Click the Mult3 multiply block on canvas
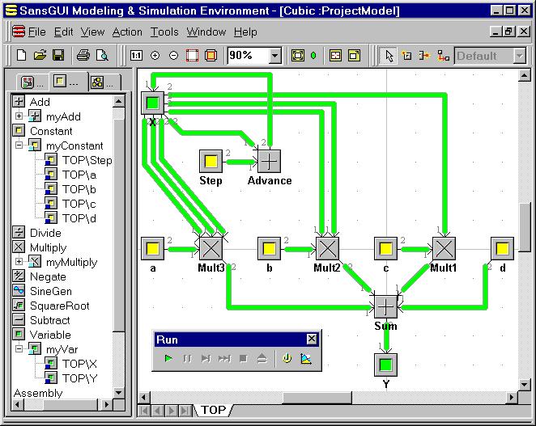 pyautogui.click(x=211, y=247)
